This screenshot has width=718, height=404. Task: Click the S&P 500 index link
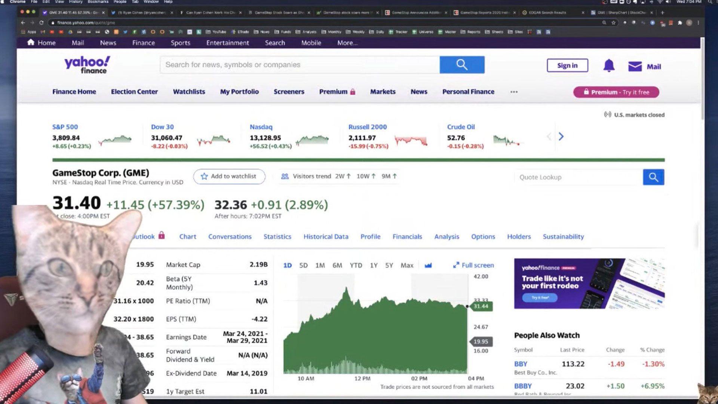coord(65,127)
